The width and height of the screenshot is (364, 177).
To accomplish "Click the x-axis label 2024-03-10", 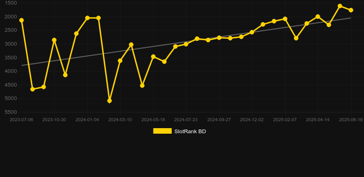I will click(120, 120).
